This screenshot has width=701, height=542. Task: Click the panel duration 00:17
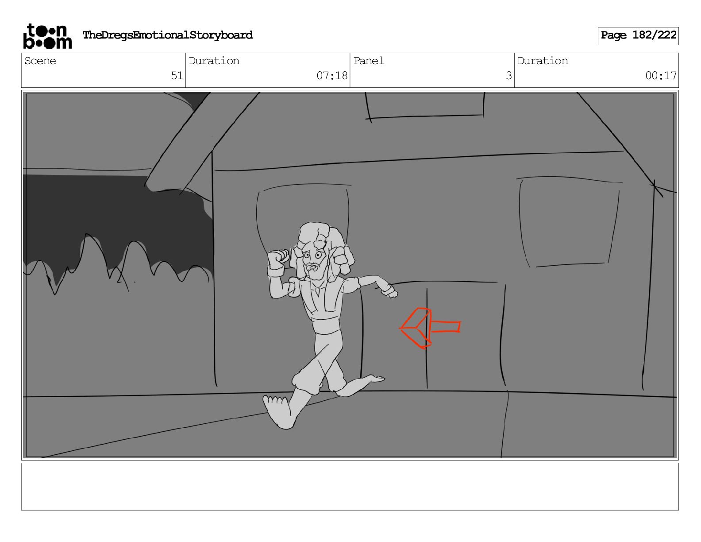pyautogui.click(x=661, y=76)
